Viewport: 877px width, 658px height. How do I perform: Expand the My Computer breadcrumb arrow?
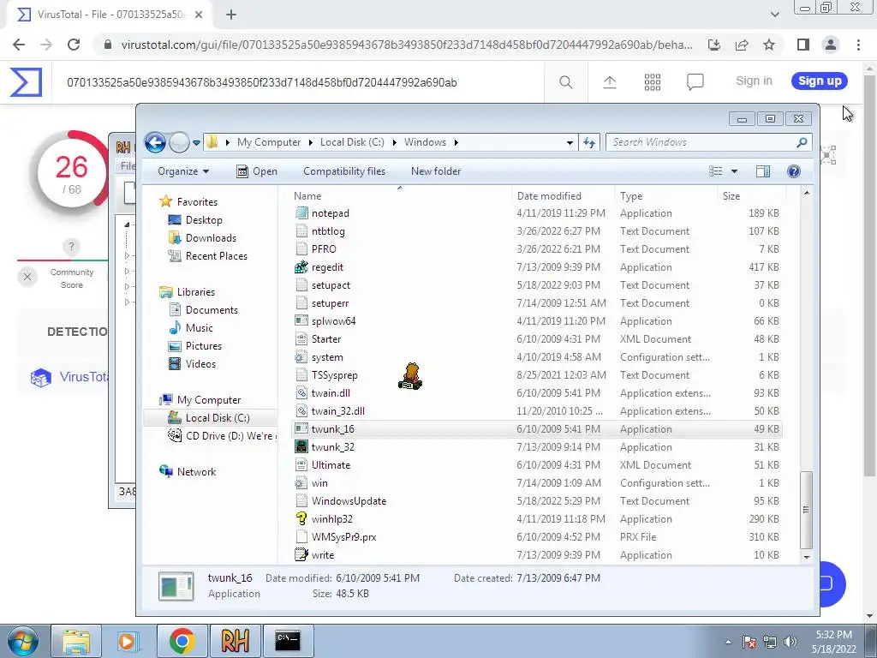click(x=310, y=143)
